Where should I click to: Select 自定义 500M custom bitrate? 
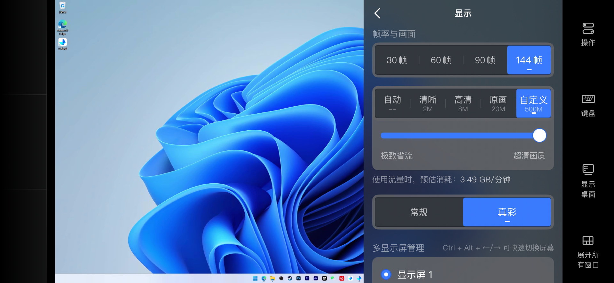click(x=533, y=103)
